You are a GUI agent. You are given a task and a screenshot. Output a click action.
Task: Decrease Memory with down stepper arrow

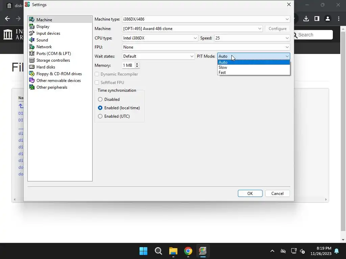pyautogui.click(x=137, y=66)
